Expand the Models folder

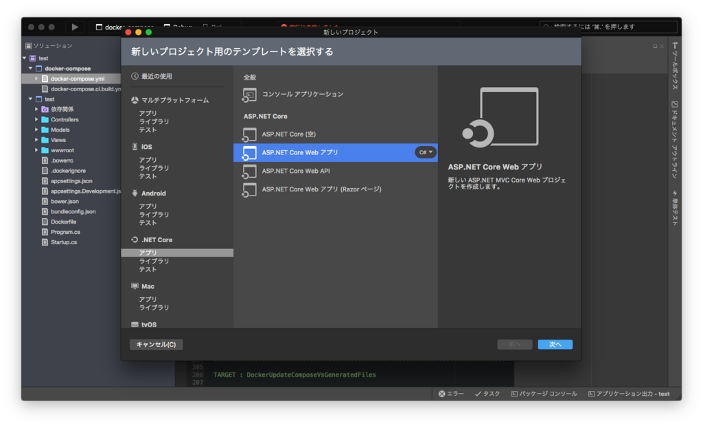[37, 130]
